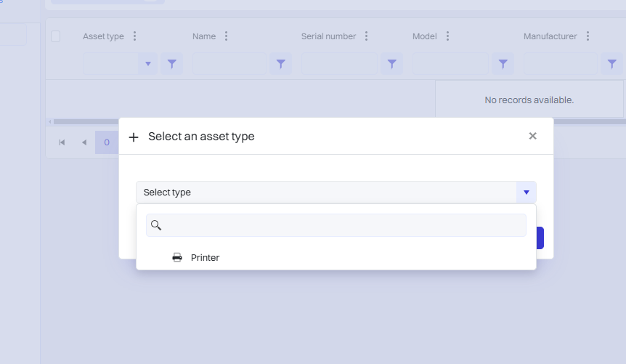This screenshot has width=626, height=364.
Task: Toggle the select-all checkbox in table header
Action: (x=56, y=36)
